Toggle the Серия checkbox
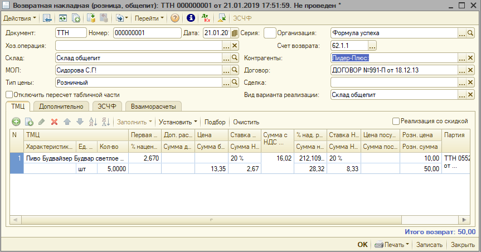The width and height of the screenshot is (481, 252). coord(269,33)
